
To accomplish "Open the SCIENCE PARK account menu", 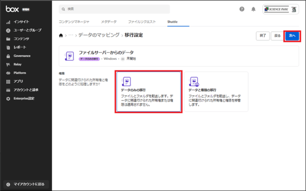I will (281, 9).
